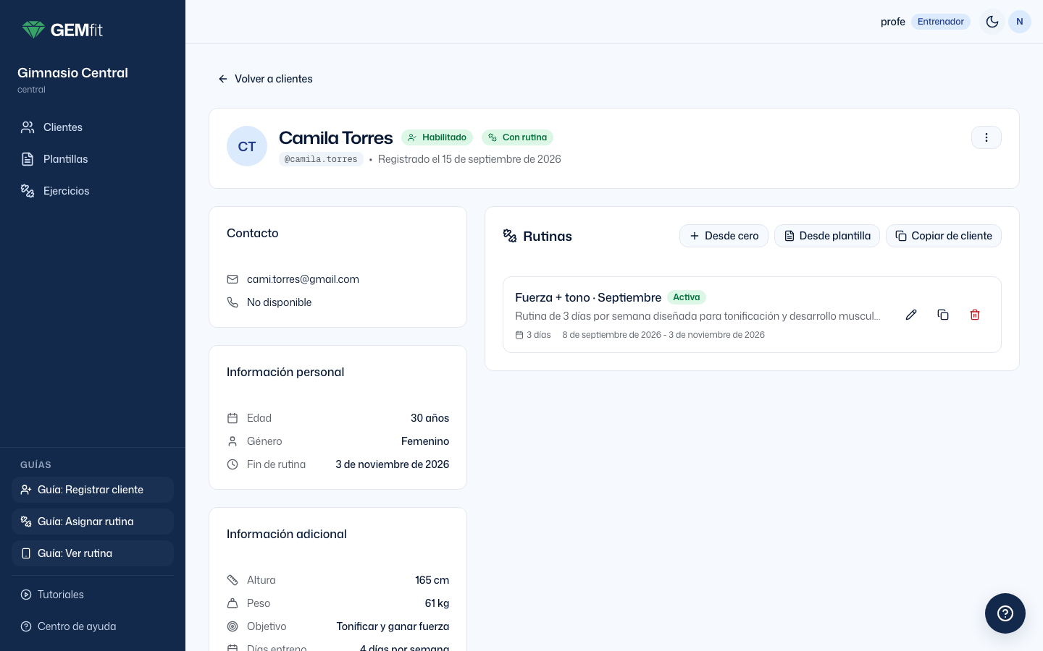Click the routine date range text

(x=663, y=335)
